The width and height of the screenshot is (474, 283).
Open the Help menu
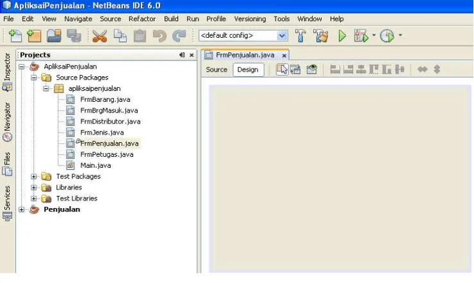(x=336, y=19)
